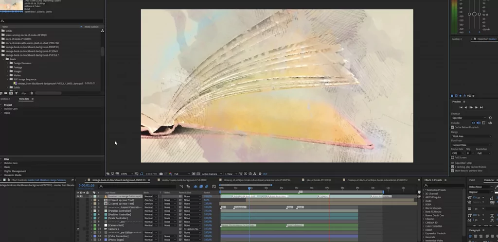This screenshot has width=498, height=242.
Task: Toggle audio include icon in Preview panel
Action: [x=479, y=123]
